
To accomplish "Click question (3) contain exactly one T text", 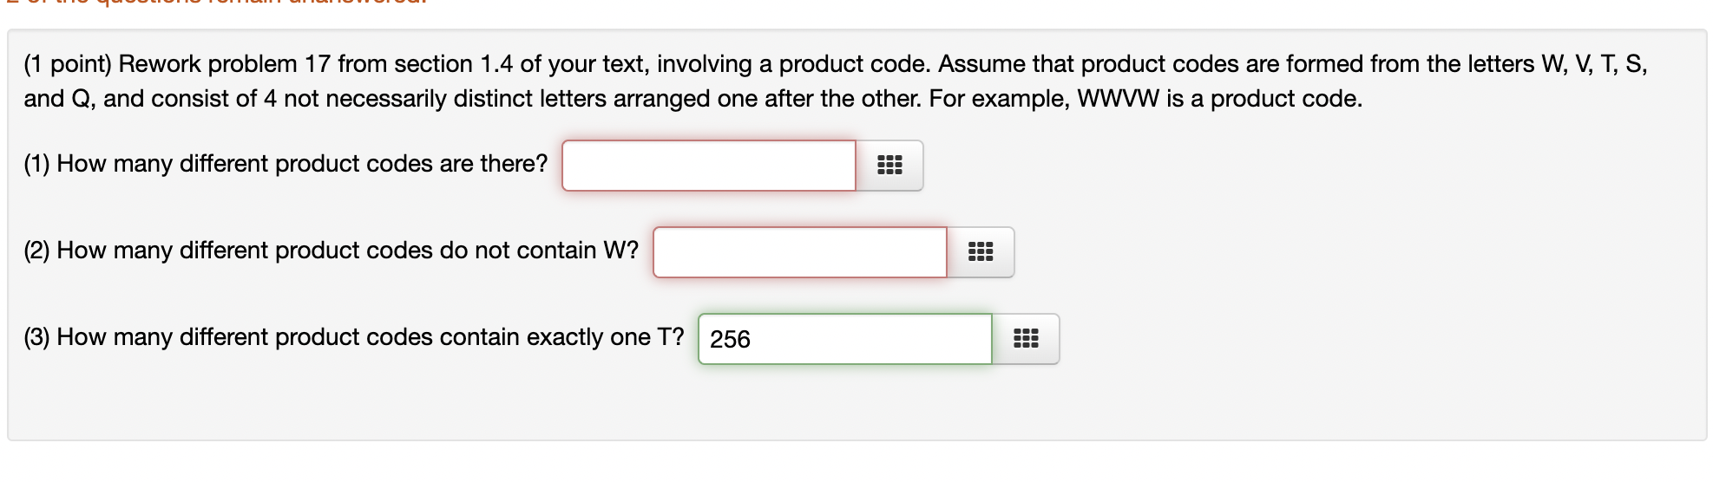I will point(354,337).
